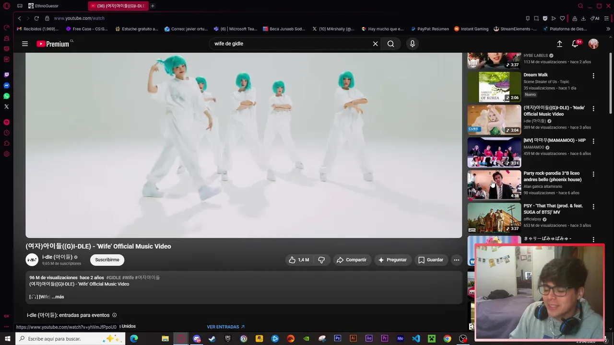Screen dimensions: 614x345
Task: Open the ad blocker shield icon
Action: tap(545, 18)
